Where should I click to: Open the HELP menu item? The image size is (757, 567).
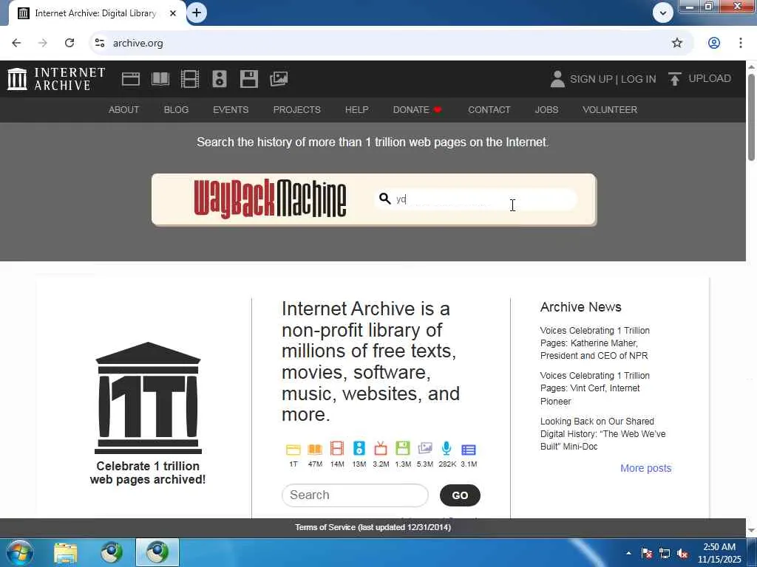(x=357, y=109)
